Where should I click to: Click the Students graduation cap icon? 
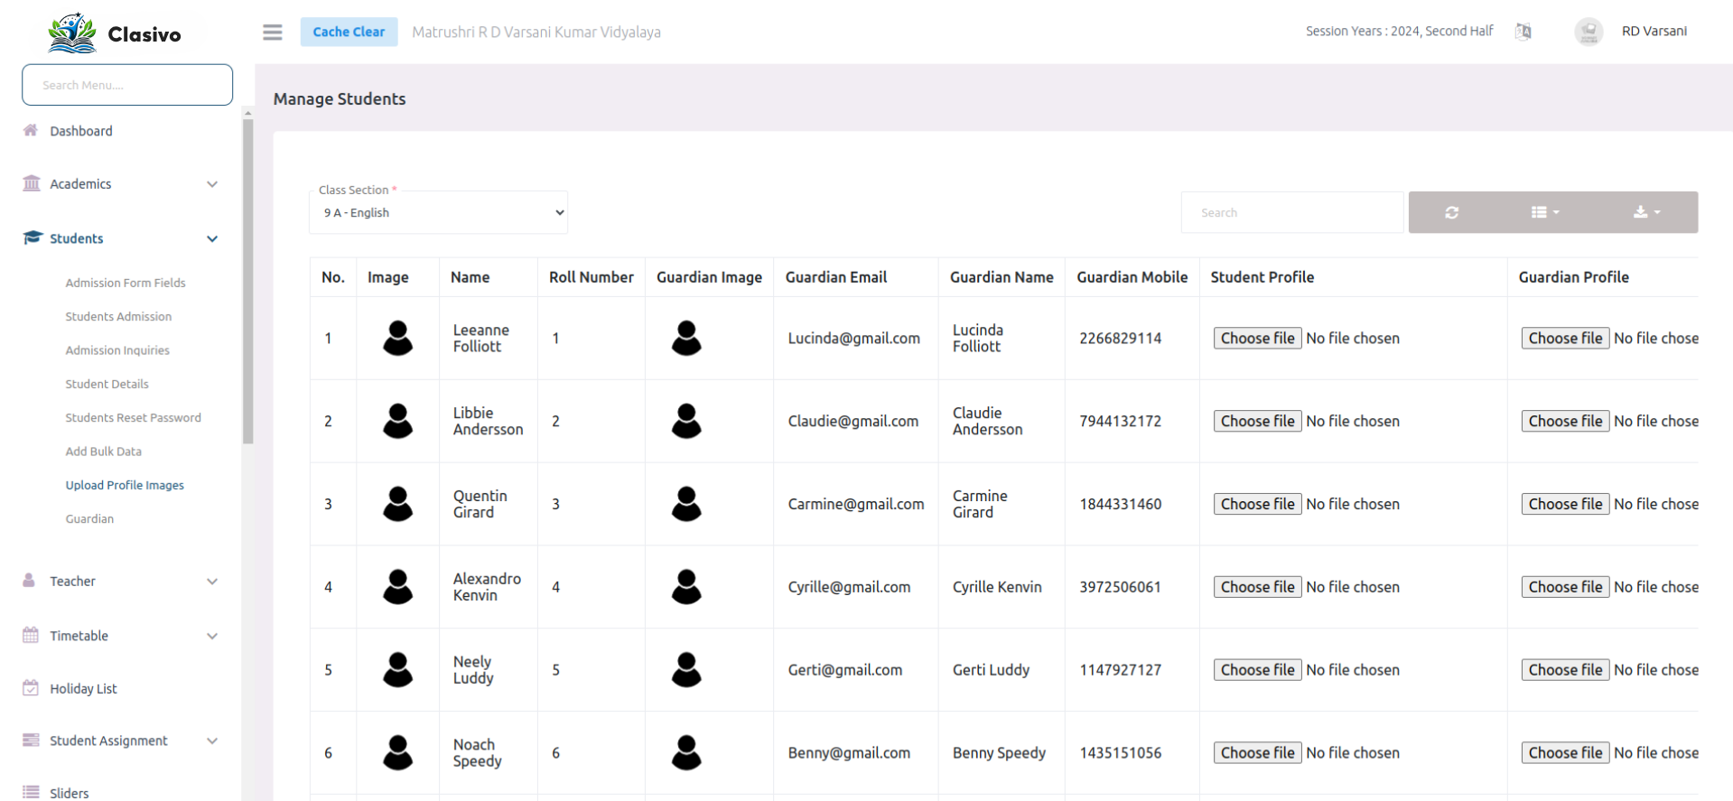(33, 238)
